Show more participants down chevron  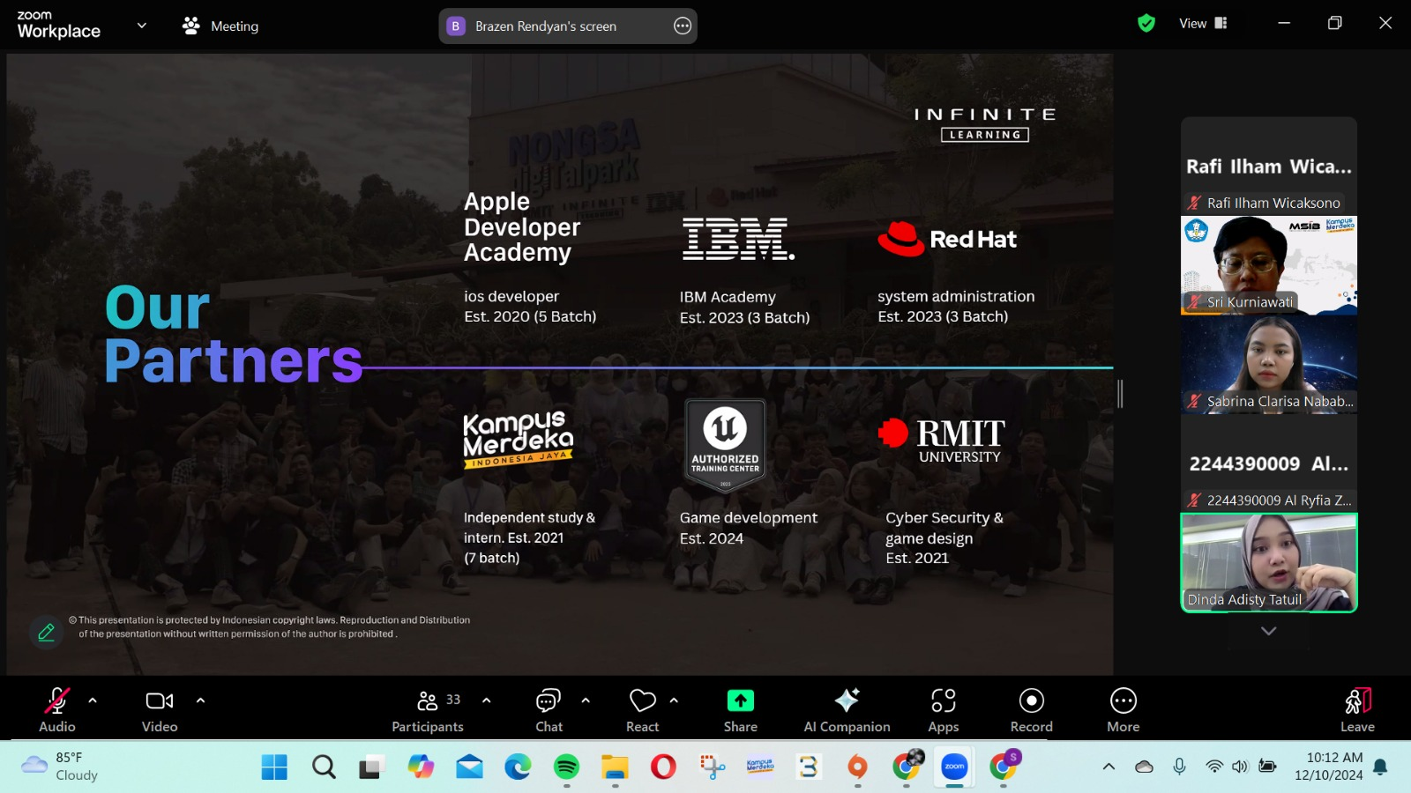pos(1269,631)
